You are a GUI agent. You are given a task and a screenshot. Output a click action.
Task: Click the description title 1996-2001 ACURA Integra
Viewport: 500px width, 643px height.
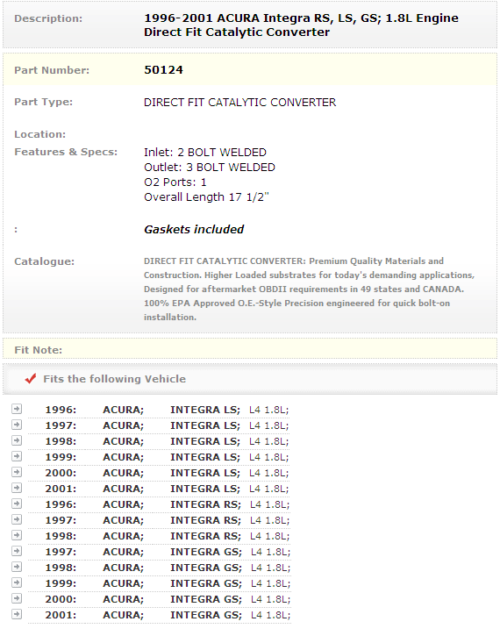pyautogui.click(x=301, y=25)
